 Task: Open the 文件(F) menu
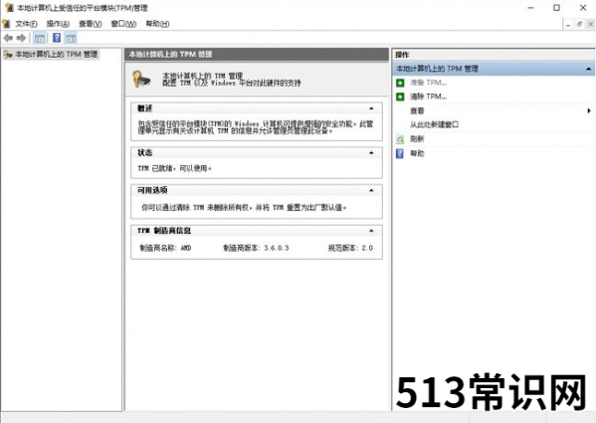(x=26, y=24)
